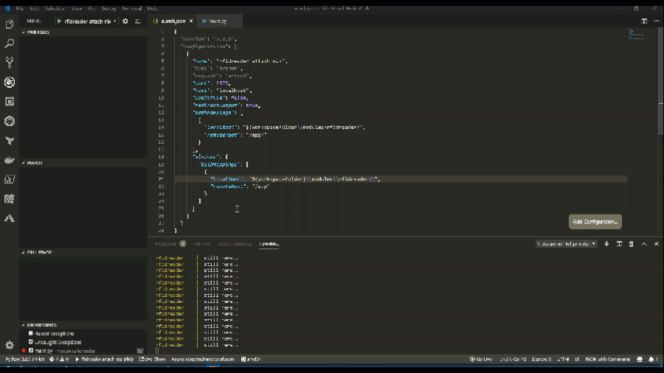
Task: Click the rfidreader attach debug status item
Action: click(105, 359)
